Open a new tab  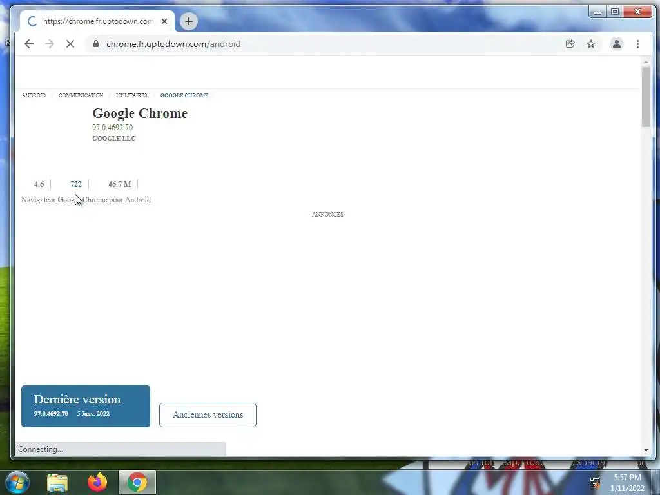tap(189, 21)
